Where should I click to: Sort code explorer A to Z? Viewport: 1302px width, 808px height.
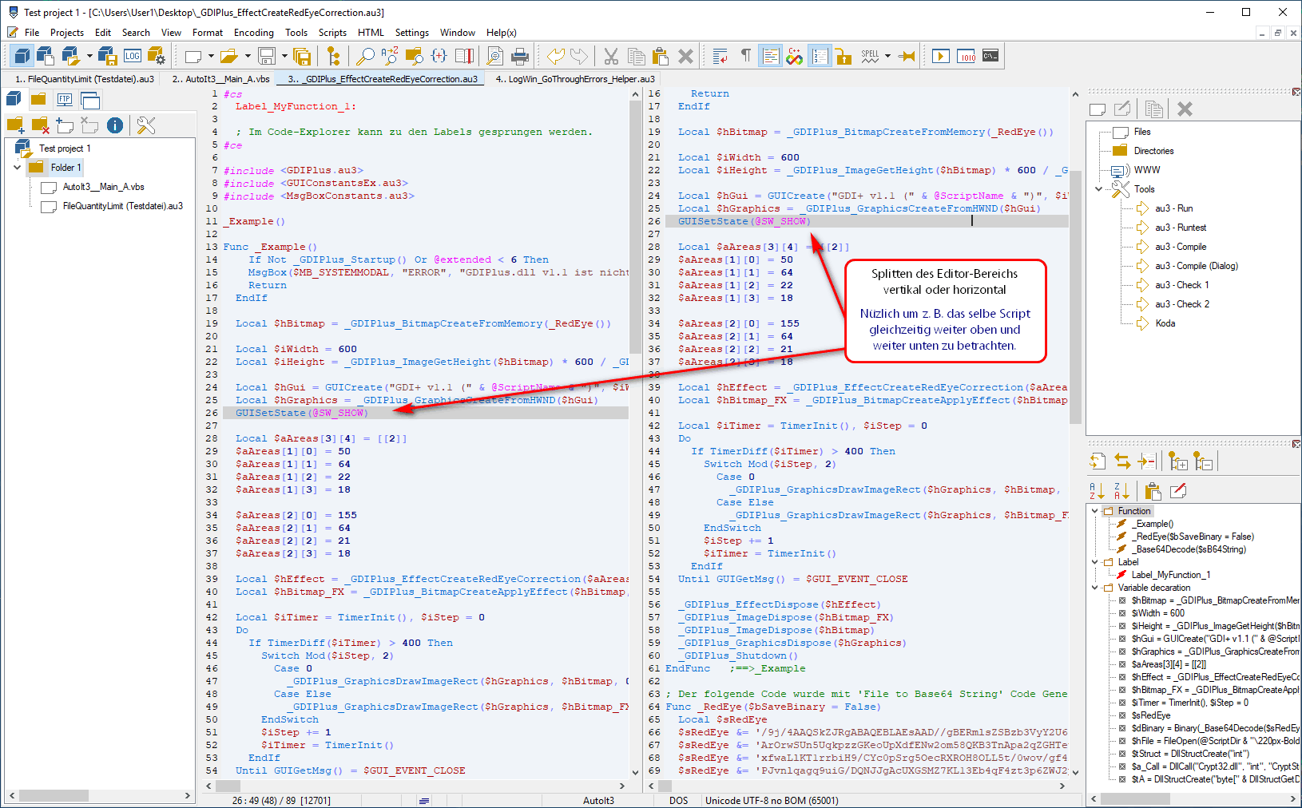click(x=1097, y=491)
